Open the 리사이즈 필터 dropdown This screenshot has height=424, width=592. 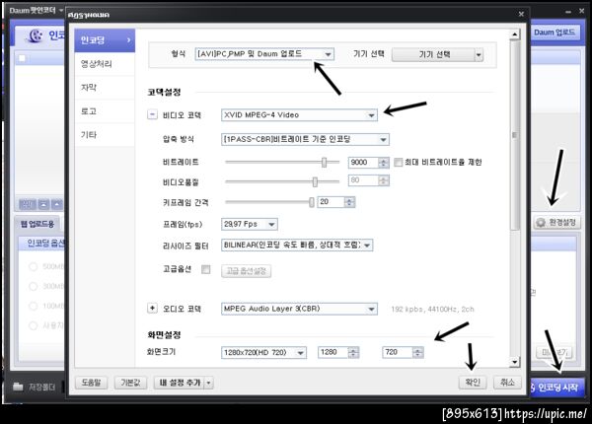(297, 246)
